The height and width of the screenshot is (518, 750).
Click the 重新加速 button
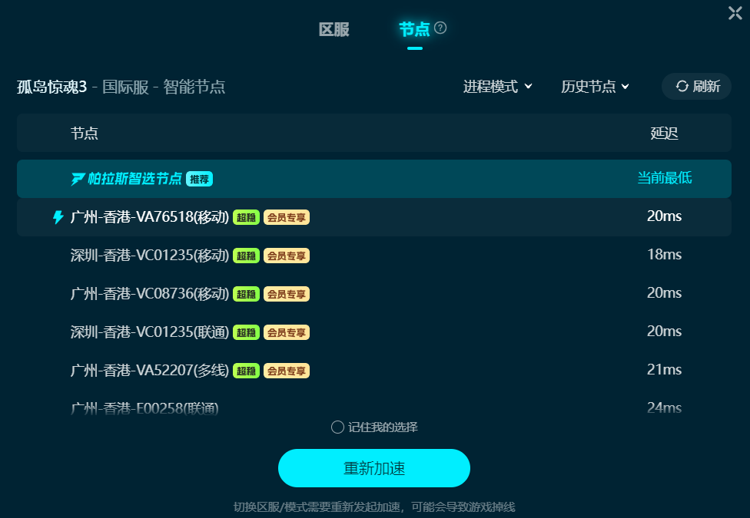tap(374, 468)
